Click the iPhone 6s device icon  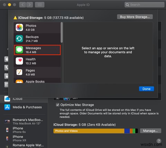(7, 130)
